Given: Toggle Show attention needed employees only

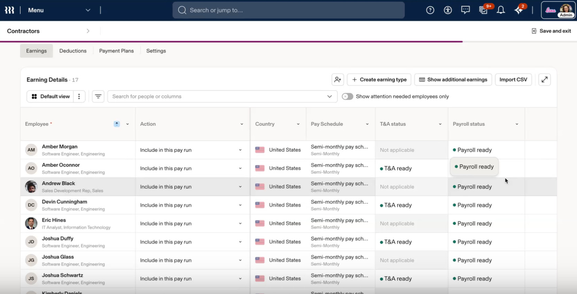Looking at the screenshot, I should click(347, 96).
